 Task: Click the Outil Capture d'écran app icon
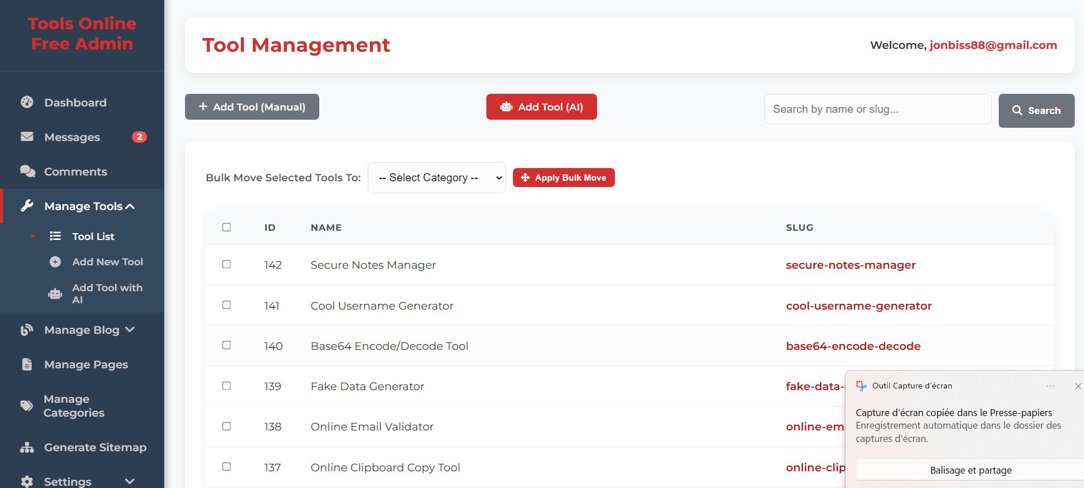coord(862,386)
